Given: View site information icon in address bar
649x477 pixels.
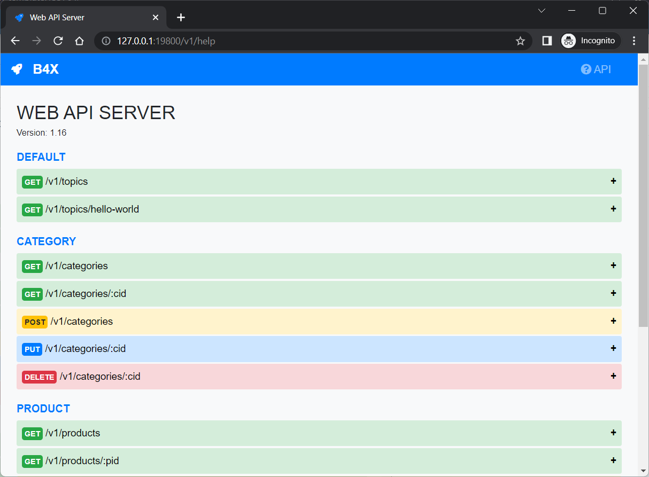Looking at the screenshot, I should (106, 41).
